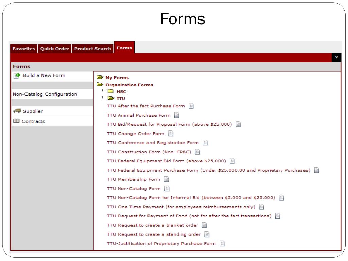This screenshot has height=261, width=348.
Task: Open TTU Request for Payment of Food
Action: point(189,216)
